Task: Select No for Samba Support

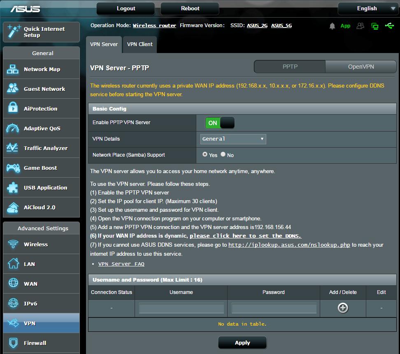Action: pyautogui.click(x=223, y=154)
